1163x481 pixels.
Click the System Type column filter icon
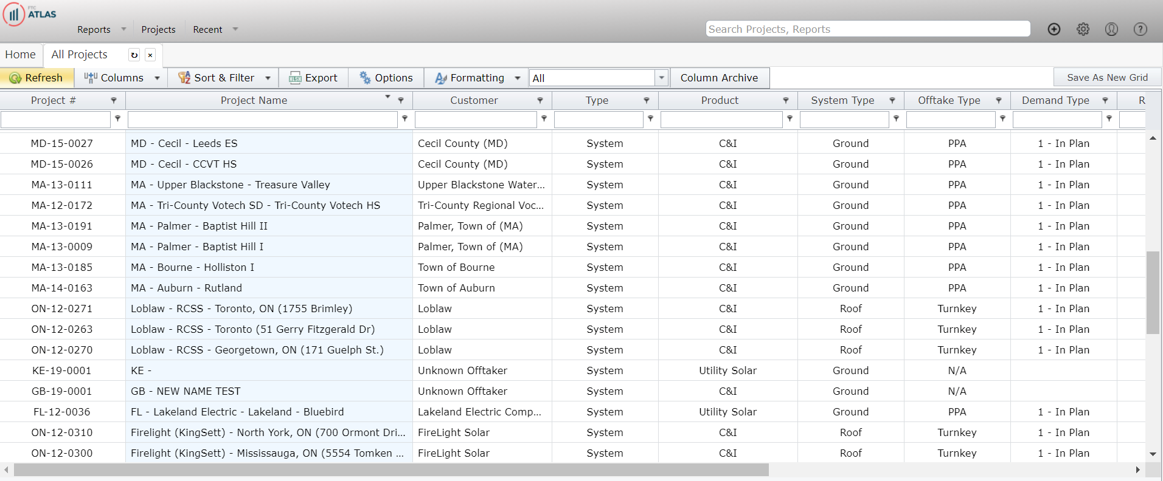(892, 100)
